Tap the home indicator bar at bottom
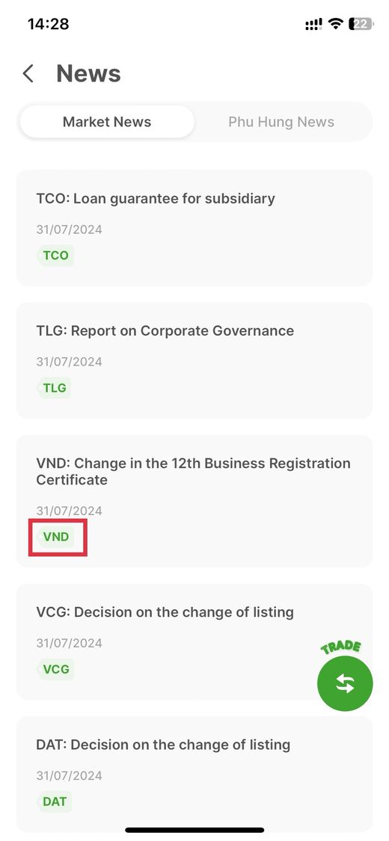Image resolution: width=389 pixels, height=841 pixels. pos(194,830)
